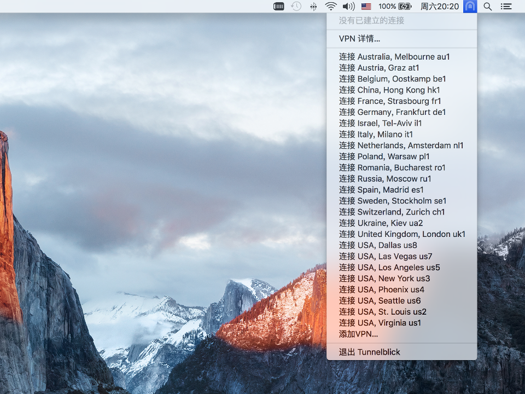Click the Wi-Fi status icon
Image resolution: width=525 pixels, height=394 pixels.
(331, 7)
